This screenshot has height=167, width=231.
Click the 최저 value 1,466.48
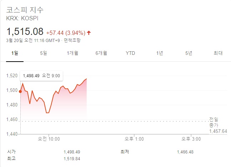coord(185,152)
